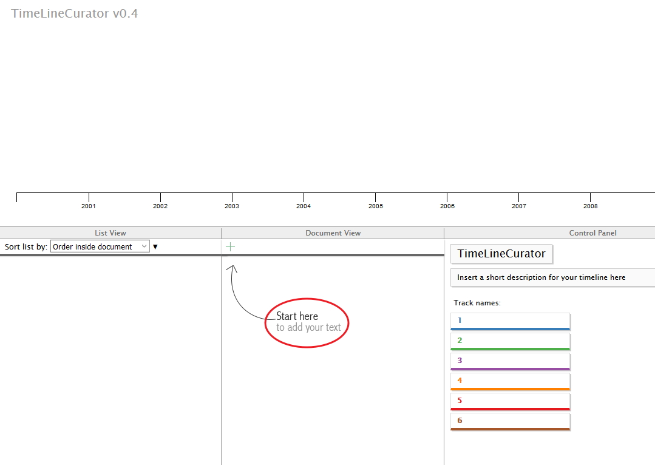Click the 'Sort list by:' label
This screenshot has width=655, height=465.
coord(26,247)
